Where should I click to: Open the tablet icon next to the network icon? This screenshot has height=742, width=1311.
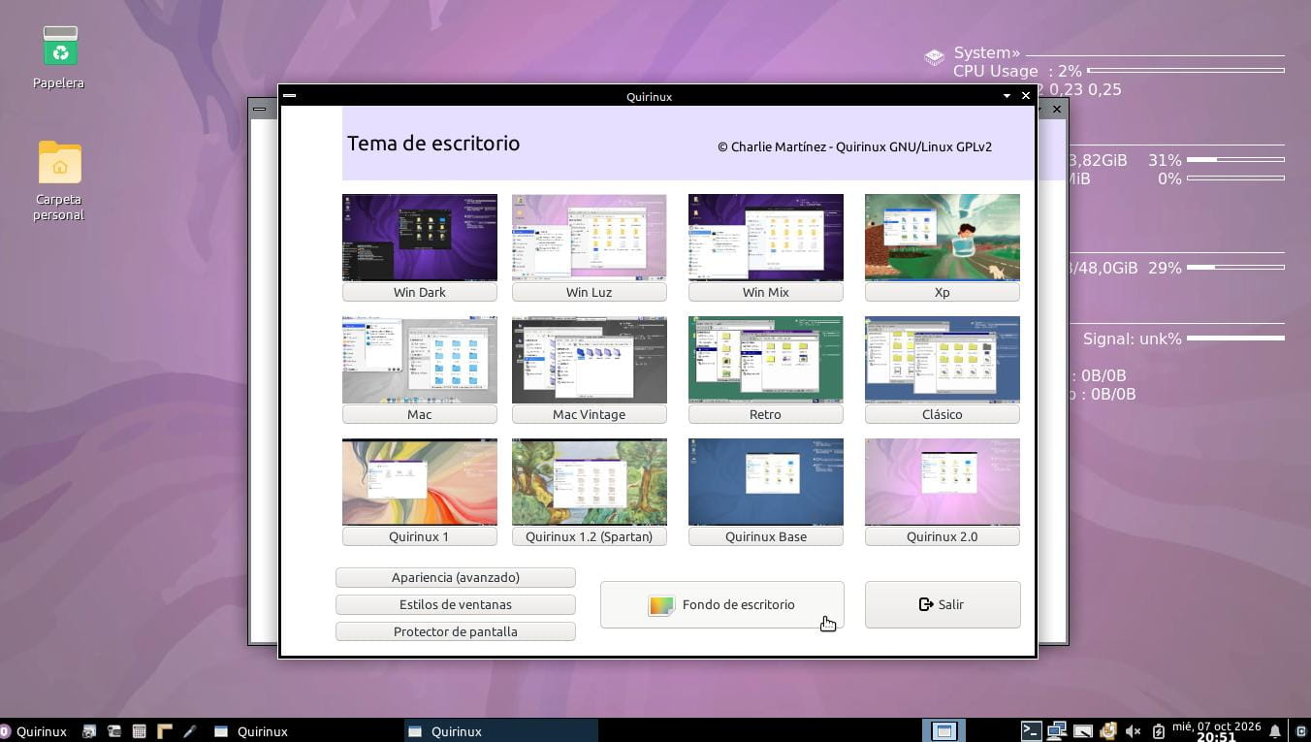tap(1082, 731)
